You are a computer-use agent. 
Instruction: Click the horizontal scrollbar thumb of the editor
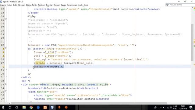point(89,103)
